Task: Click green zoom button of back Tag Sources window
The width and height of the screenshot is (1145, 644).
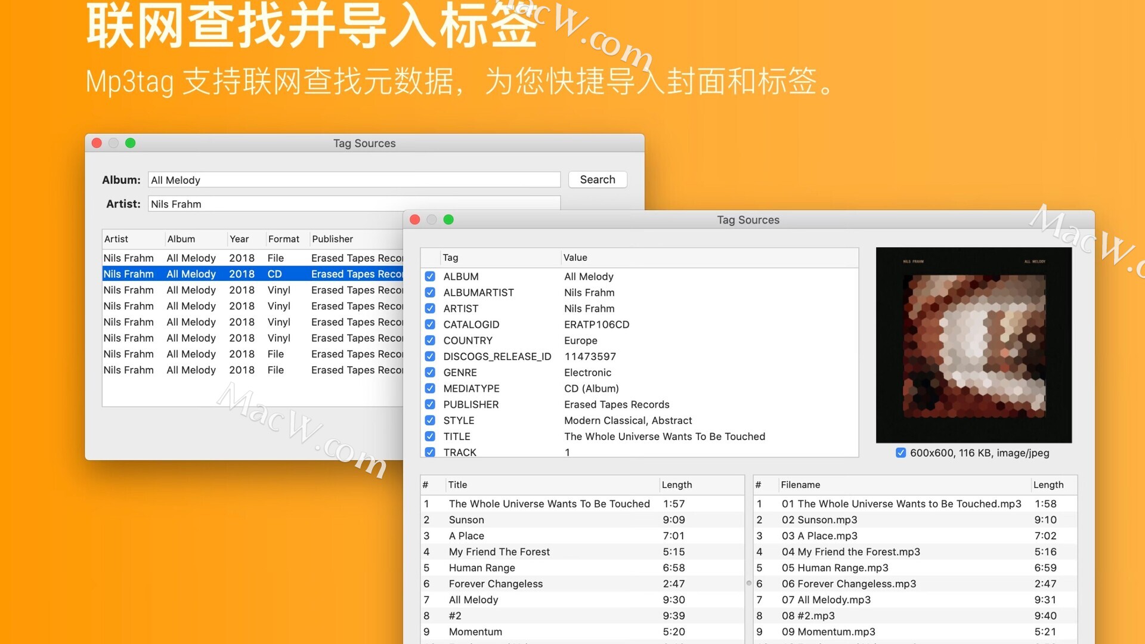Action: [130, 143]
